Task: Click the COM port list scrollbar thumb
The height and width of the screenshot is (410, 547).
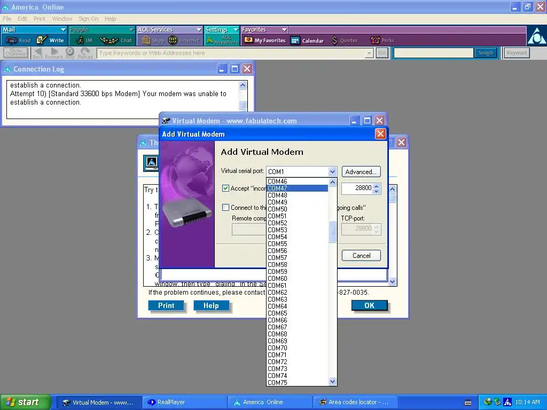Action: (332, 232)
